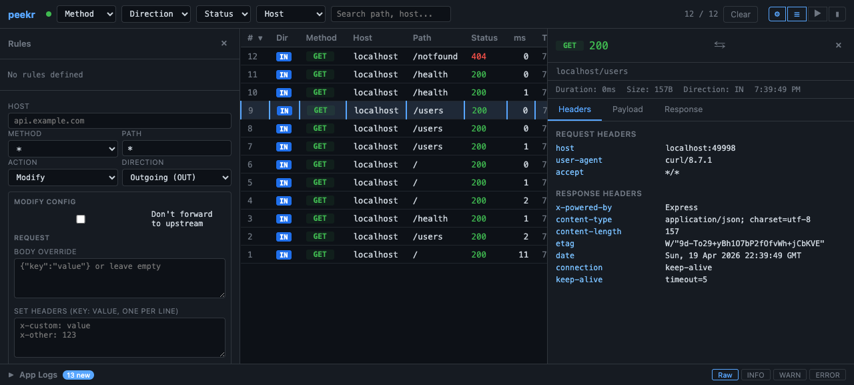Sort by Status column header
Screen dimensions: 854x385
484,38
